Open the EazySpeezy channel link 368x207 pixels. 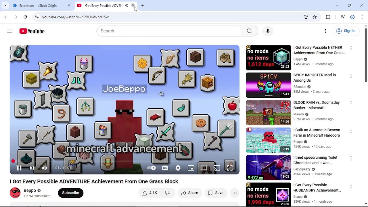(x=302, y=169)
